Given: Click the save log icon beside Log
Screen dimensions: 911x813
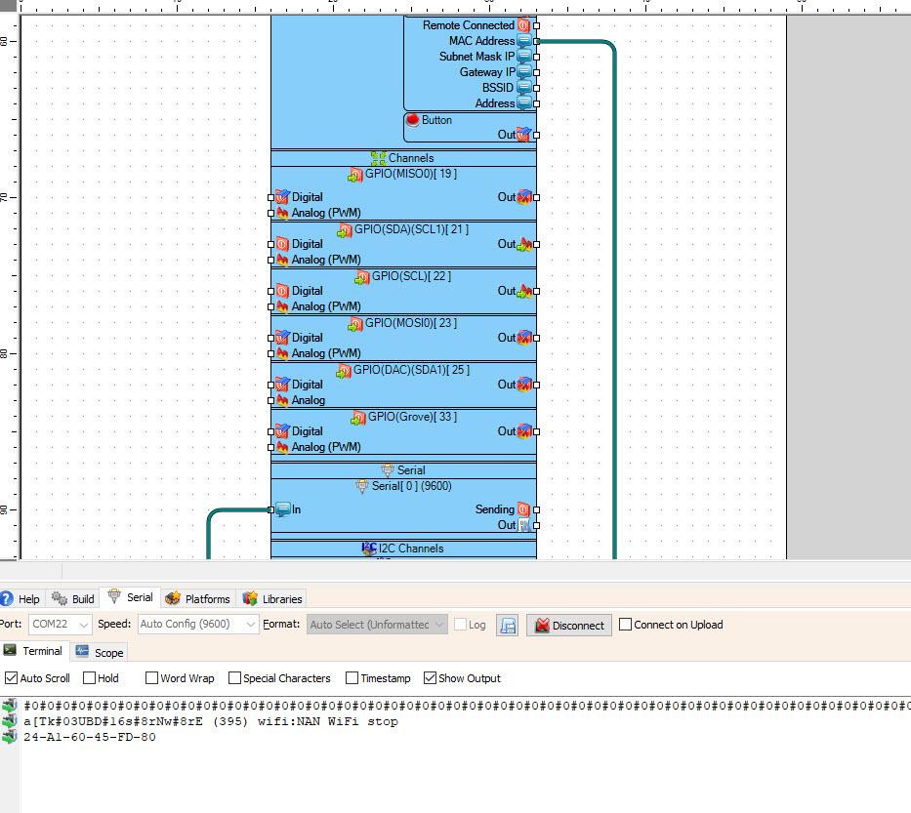Looking at the screenshot, I should [507, 626].
